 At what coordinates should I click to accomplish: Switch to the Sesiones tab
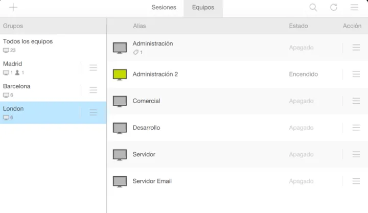point(164,8)
